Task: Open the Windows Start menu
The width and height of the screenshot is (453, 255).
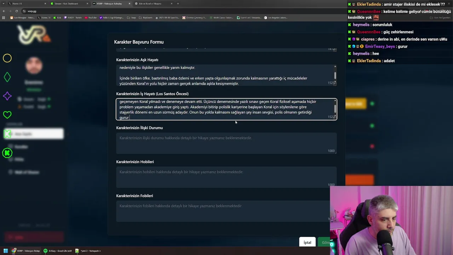Action: point(6,251)
